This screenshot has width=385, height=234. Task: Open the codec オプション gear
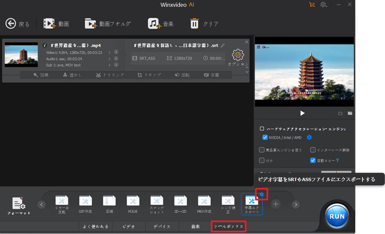click(x=238, y=55)
